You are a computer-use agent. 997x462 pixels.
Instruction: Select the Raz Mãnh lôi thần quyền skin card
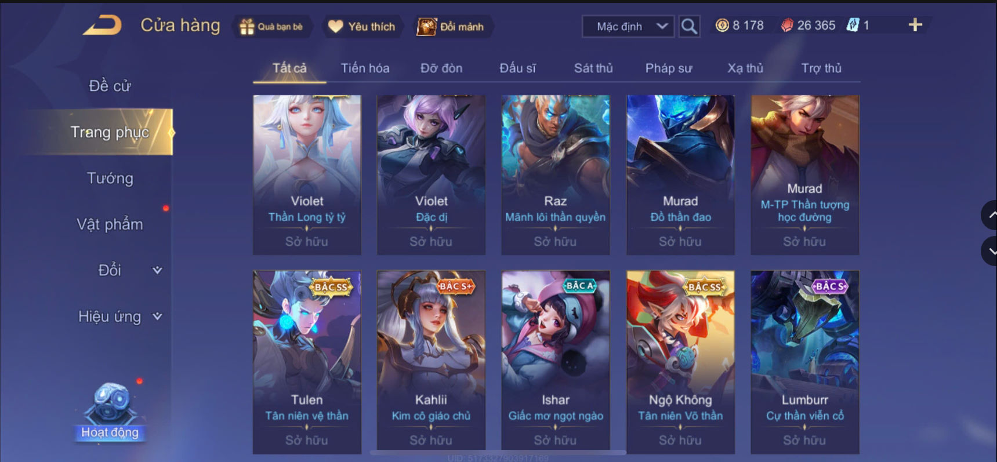555,175
